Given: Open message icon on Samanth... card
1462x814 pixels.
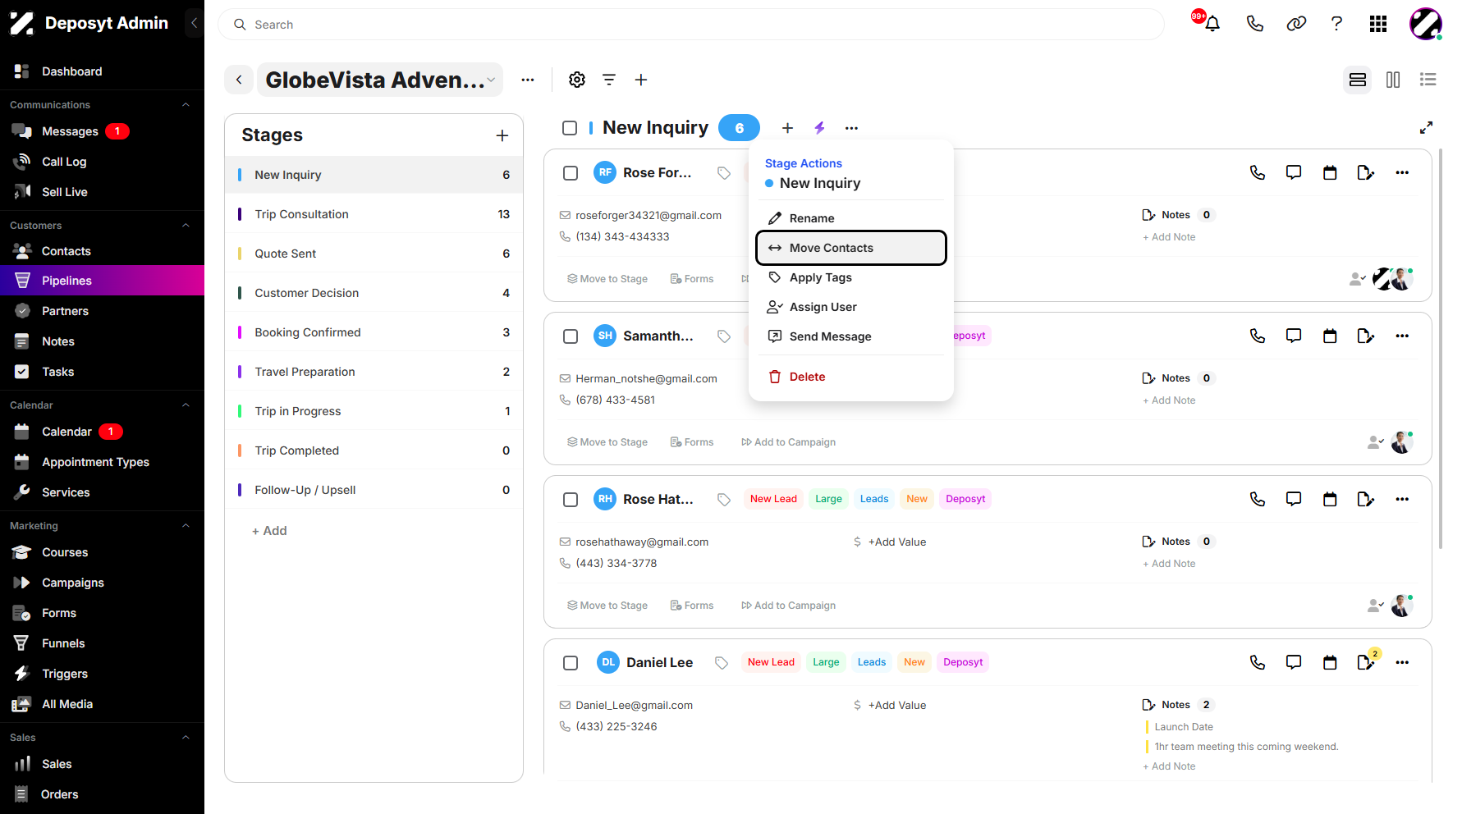Looking at the screenshot, I should [1293, 336].
